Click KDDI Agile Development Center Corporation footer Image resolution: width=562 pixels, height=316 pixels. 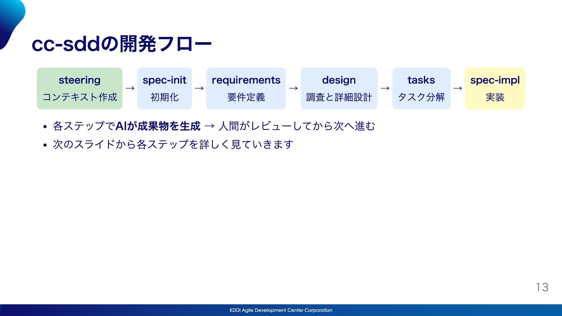[281, 310]
